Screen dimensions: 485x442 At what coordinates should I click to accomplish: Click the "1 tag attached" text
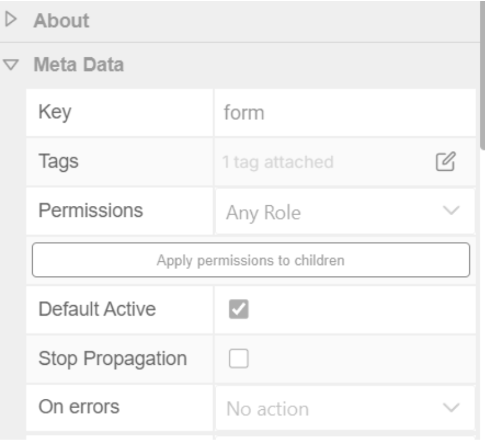point(278,161)
